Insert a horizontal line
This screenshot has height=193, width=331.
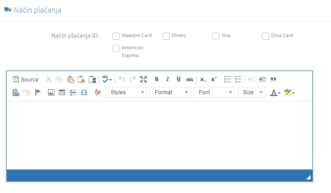73,92
